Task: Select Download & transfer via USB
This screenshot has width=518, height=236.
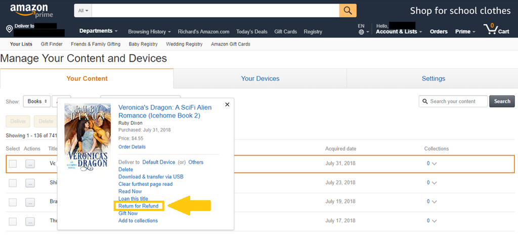Action: pos(151,176)
